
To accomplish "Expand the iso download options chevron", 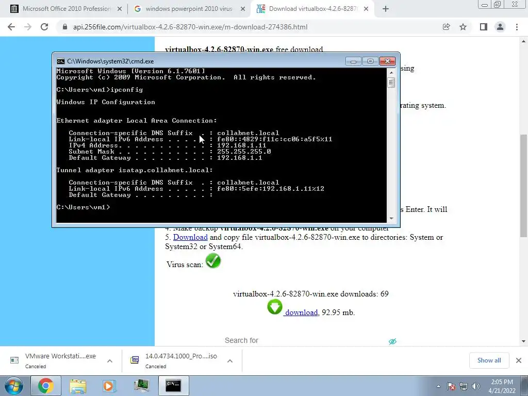I will pos(230,360).
